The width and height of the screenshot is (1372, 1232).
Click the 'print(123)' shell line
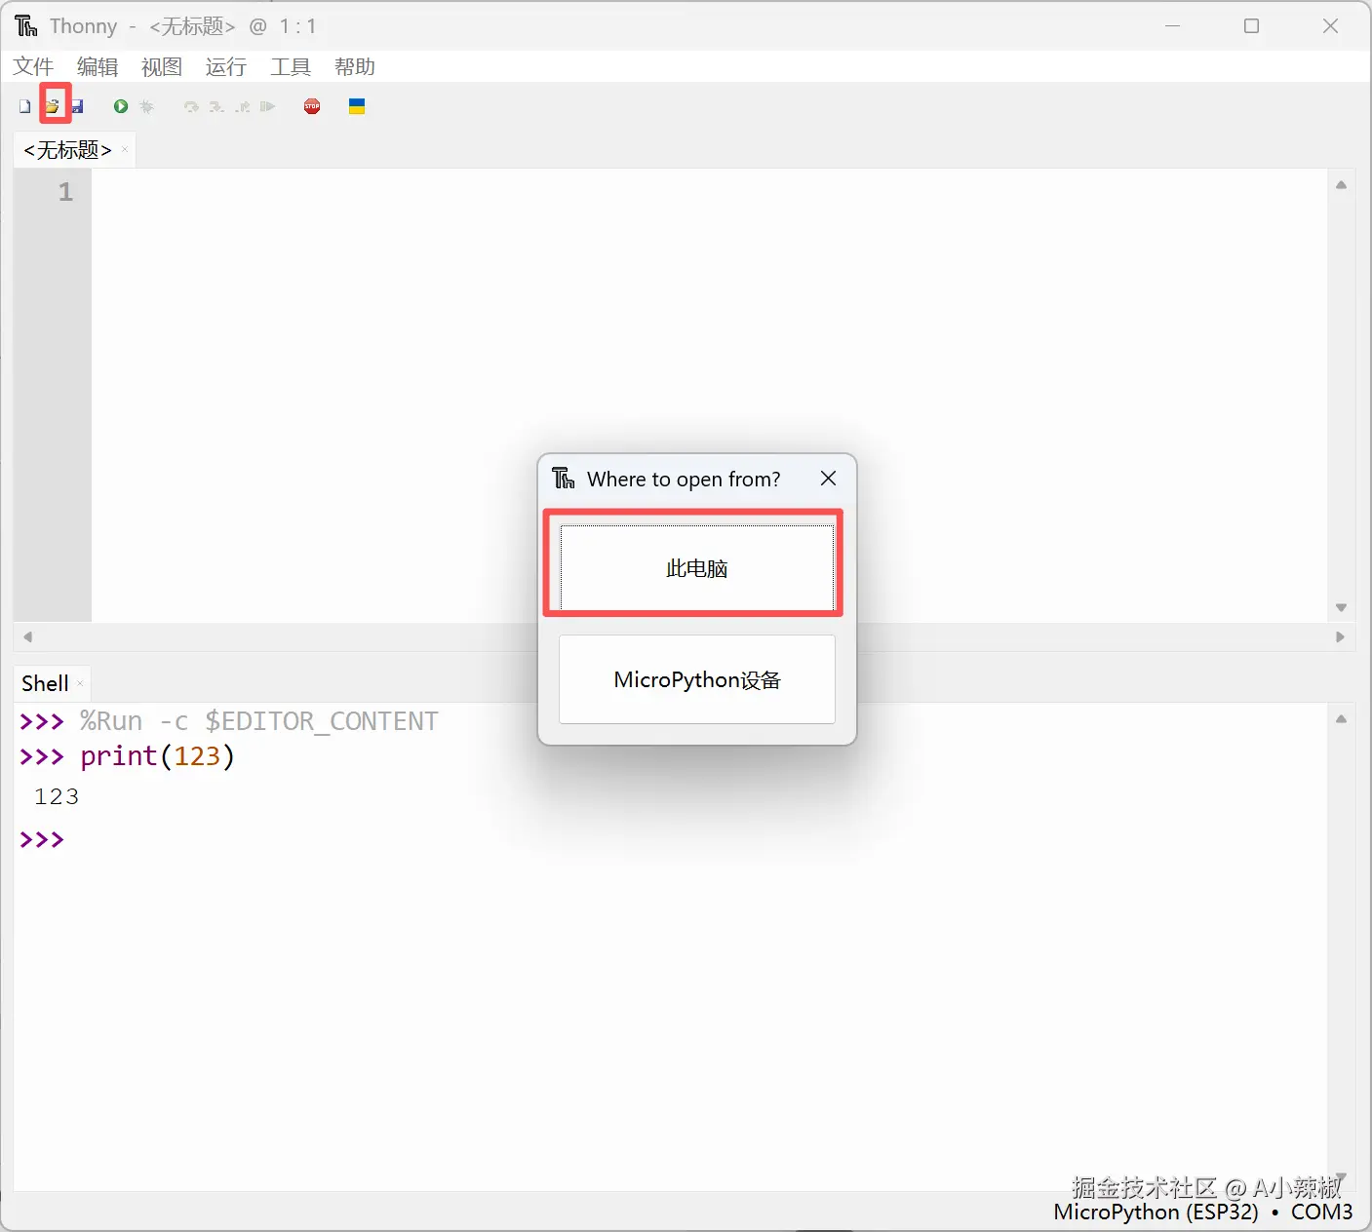[x=157, y=756]
